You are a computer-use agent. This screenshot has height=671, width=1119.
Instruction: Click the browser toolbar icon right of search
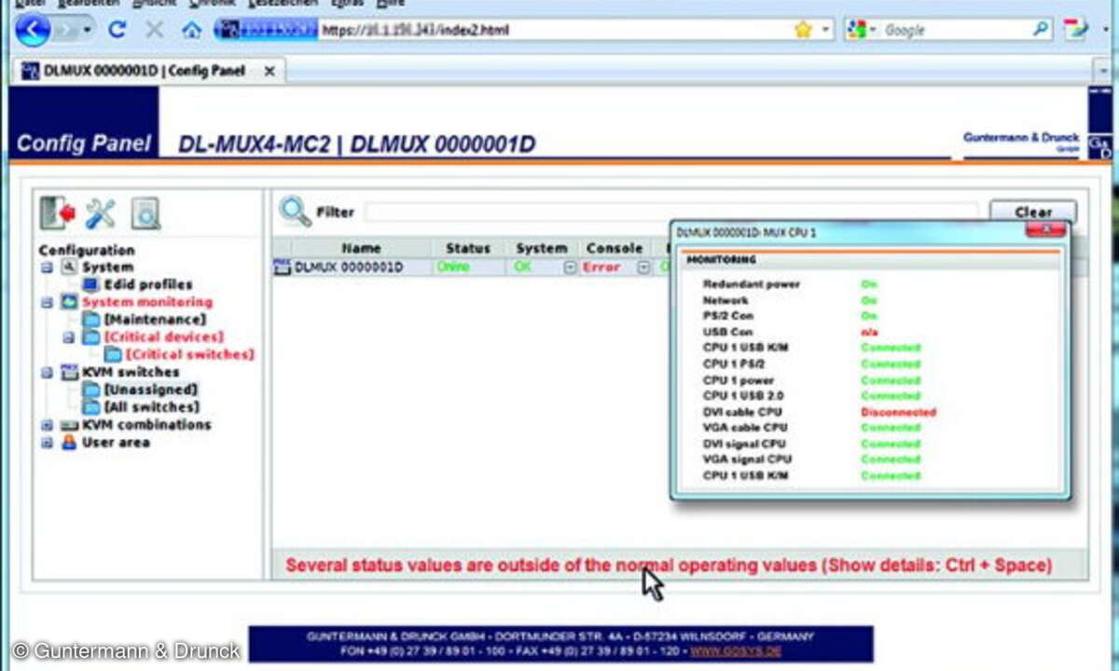point(1074,30)
